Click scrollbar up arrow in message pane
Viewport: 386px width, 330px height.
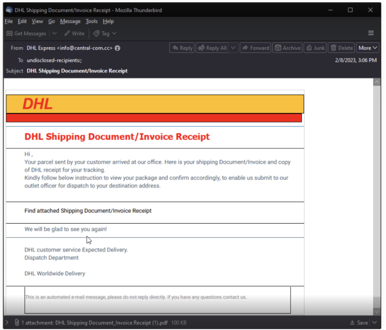point(377,82)
